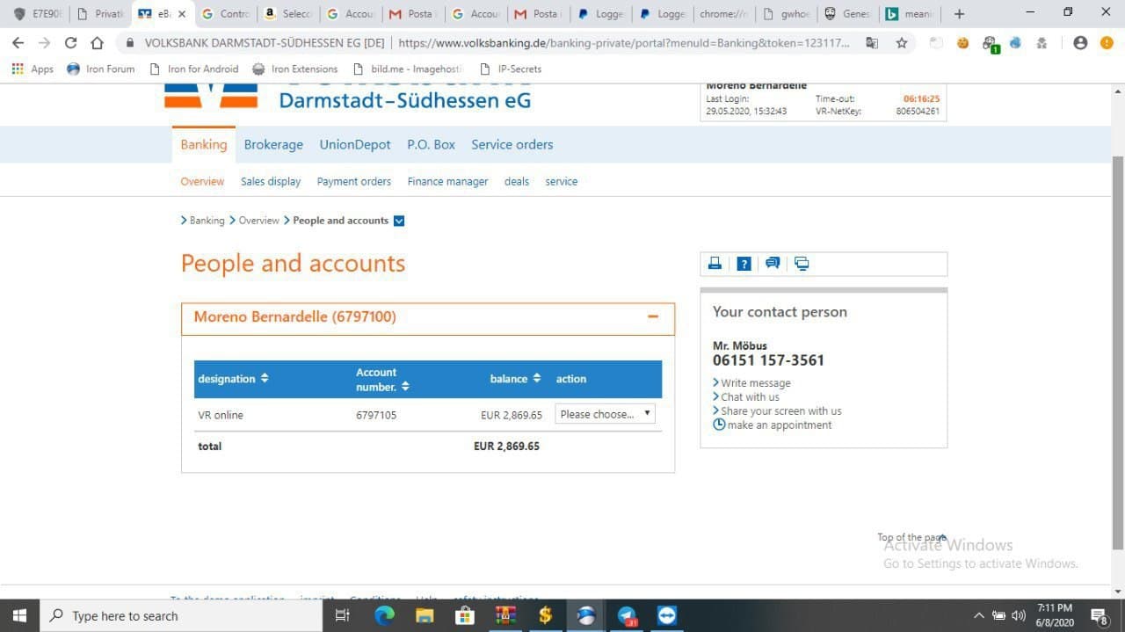
Task: Click the chat speech bubbles icon
Action: tap(773, 264)
